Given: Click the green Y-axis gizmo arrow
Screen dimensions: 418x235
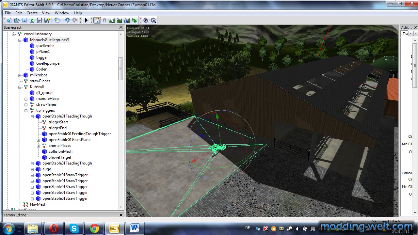Looking at the screenshot, I should (217, 116).
